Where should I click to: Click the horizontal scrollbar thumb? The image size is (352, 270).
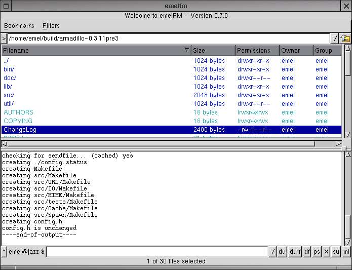(161, 144)
